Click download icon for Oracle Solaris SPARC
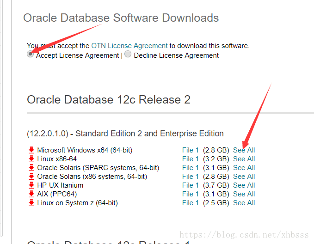314x244 pixels. 31,168
